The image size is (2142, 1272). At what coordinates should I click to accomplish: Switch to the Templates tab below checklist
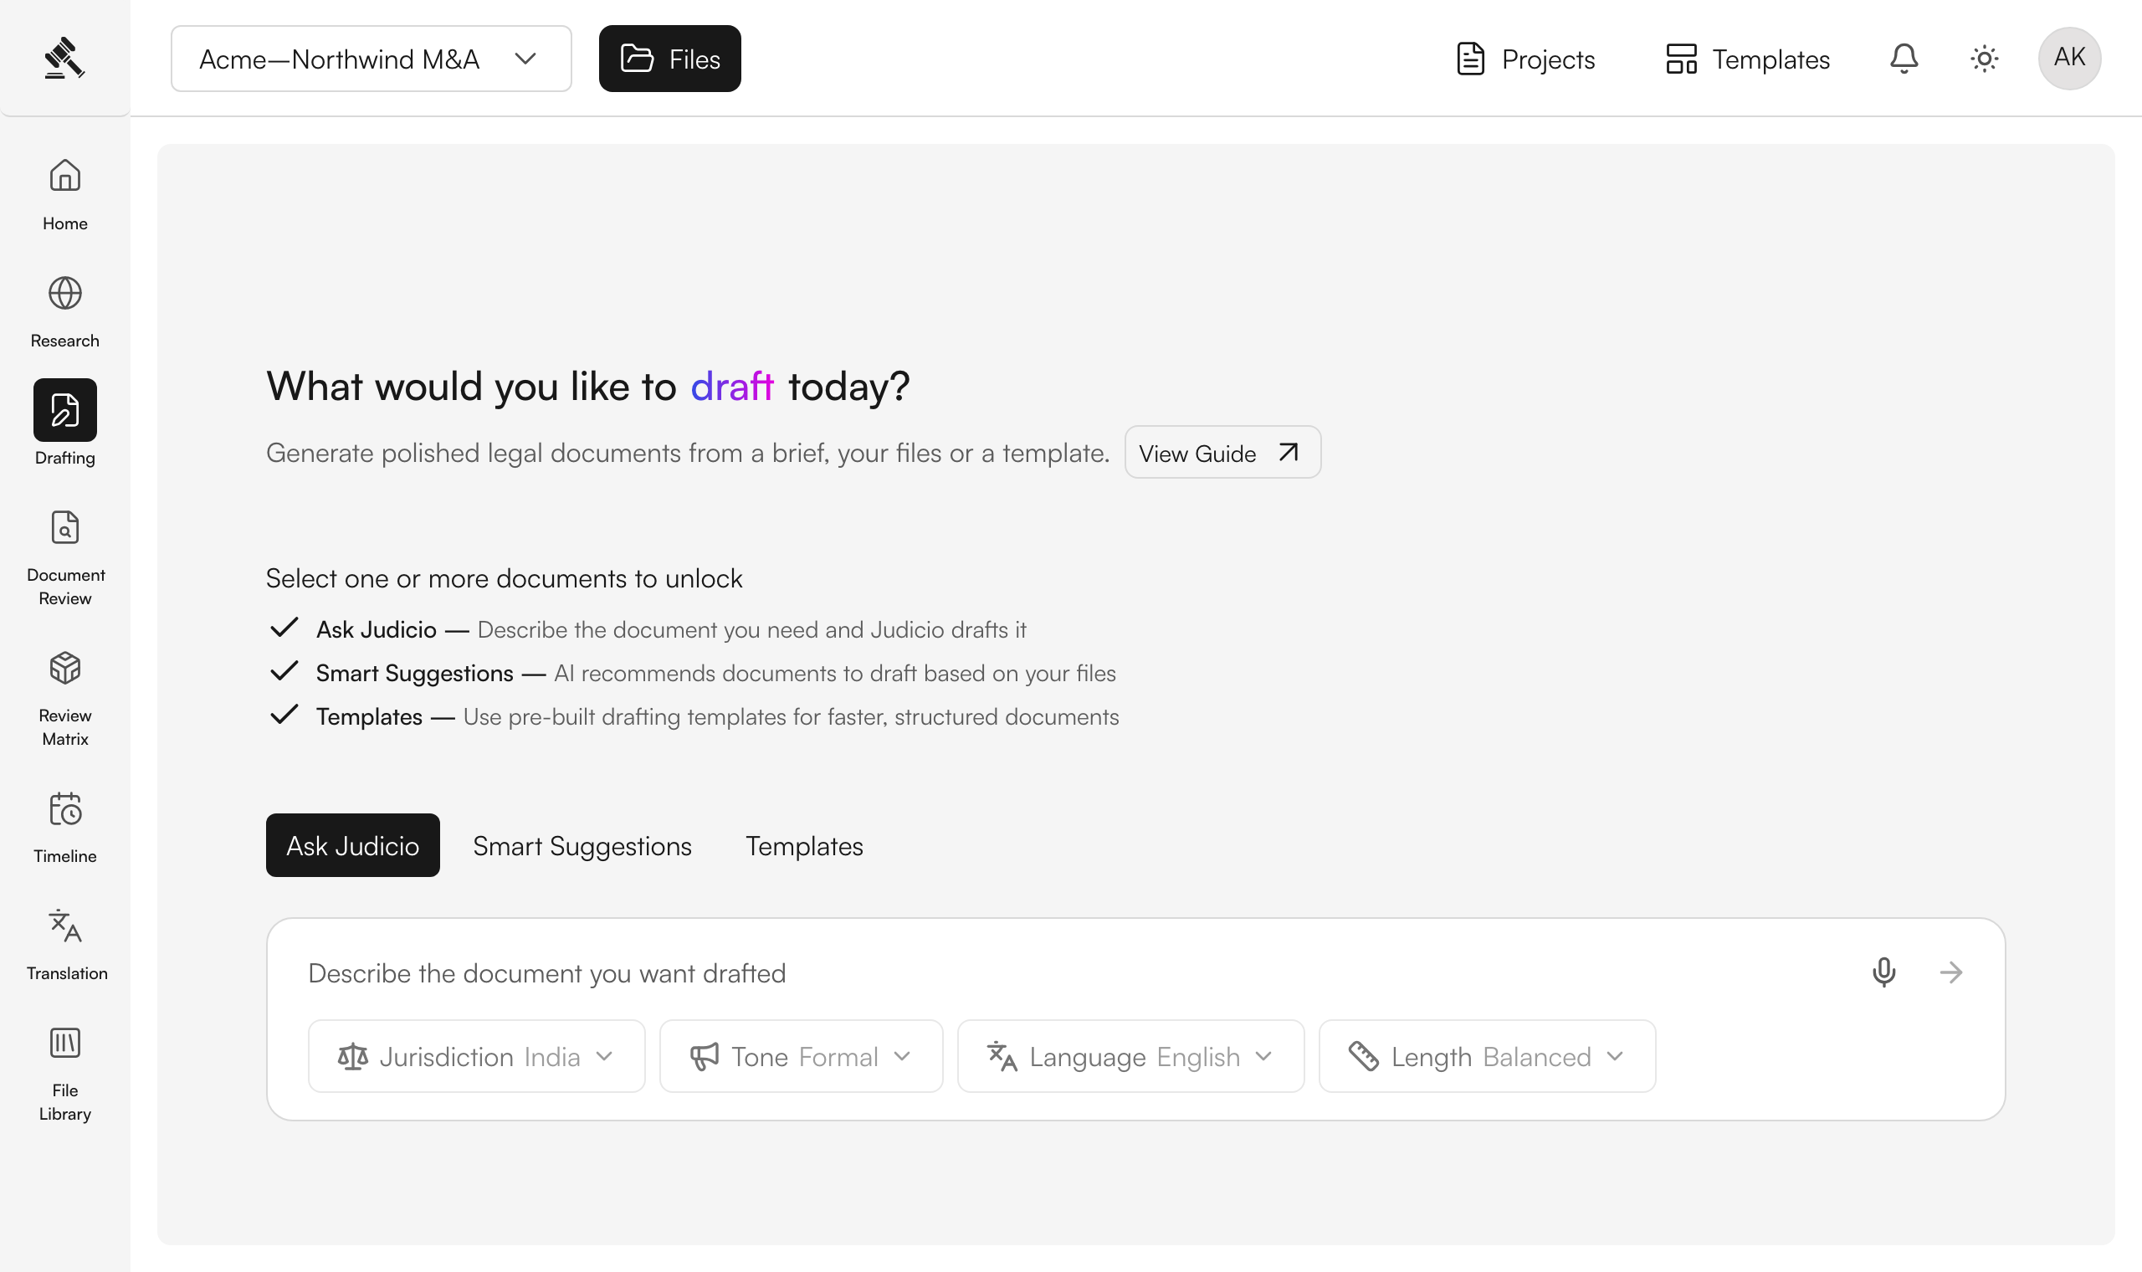click(805, 845)
